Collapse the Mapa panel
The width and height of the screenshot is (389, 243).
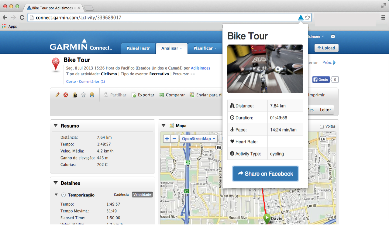(164, 125)
